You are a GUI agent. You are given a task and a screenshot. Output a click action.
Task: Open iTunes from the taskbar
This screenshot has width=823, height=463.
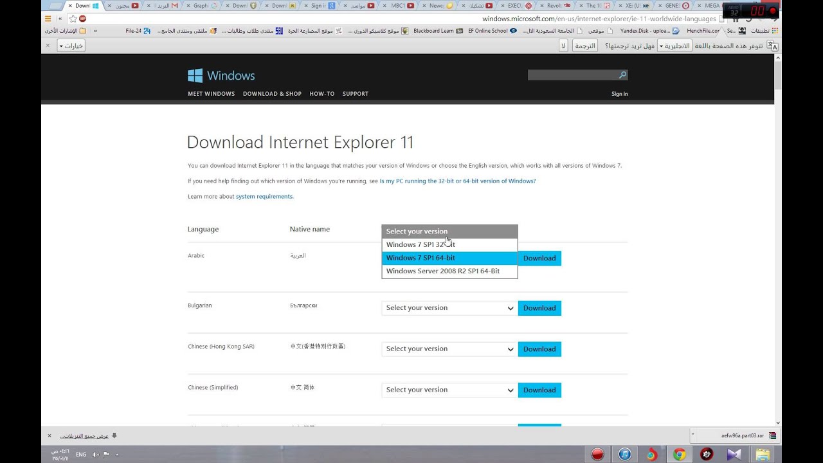pyautogui.click(x=625, y=454)
